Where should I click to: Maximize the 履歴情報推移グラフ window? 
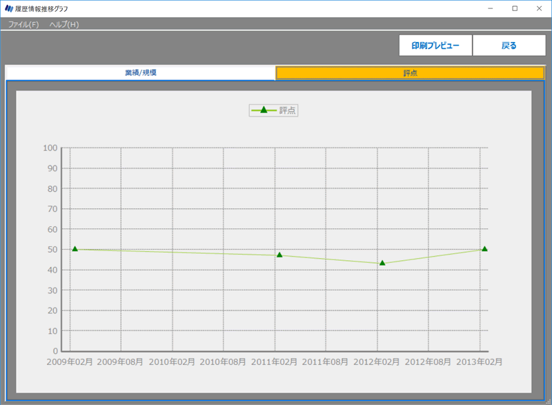[x=515, y=8]
